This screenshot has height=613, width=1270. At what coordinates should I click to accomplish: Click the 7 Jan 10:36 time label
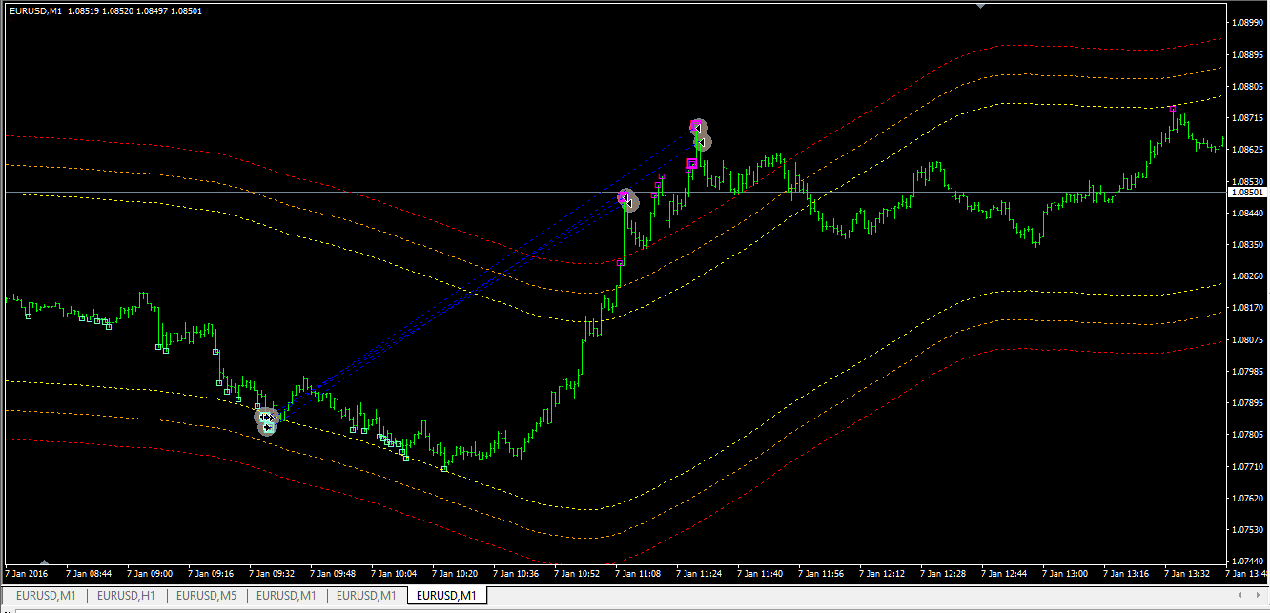(x=516, y=574)
